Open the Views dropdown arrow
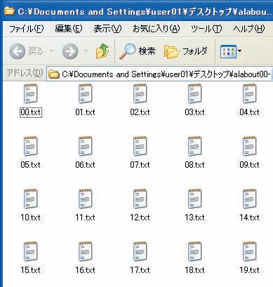The width and height of the screenshot is (273, 287). pos(239,51)
